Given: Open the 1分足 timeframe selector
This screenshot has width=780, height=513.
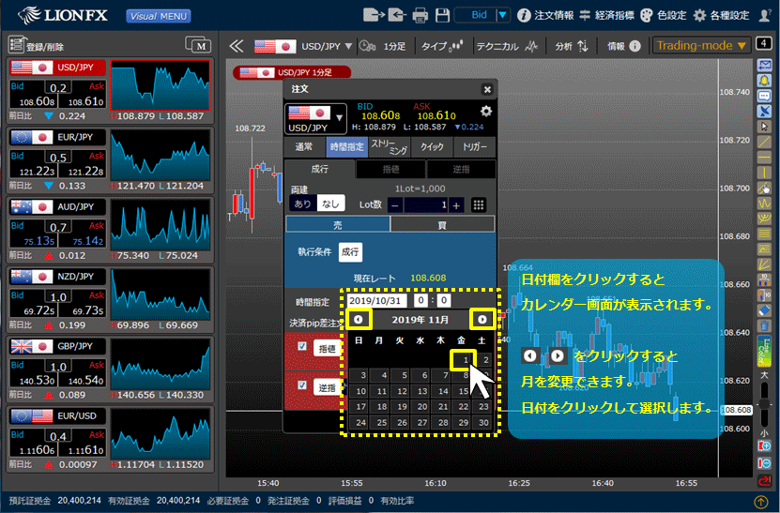Looking at the screenshot, I should click(383, 46).
